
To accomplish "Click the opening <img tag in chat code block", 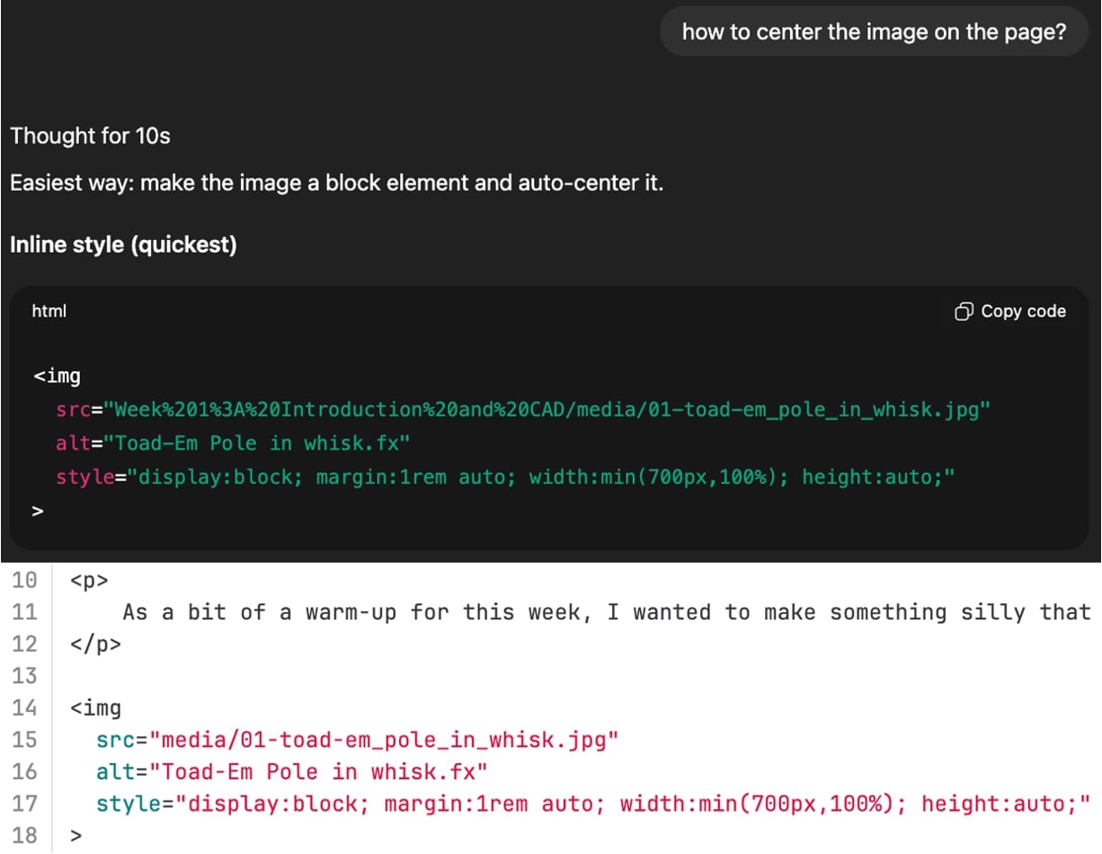I will (x=57, y=376).
